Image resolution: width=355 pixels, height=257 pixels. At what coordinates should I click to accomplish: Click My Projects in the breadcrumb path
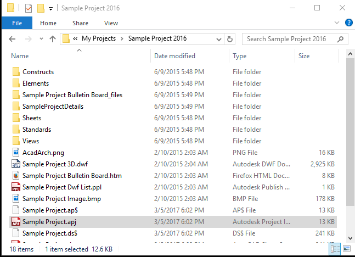(99, 39)
